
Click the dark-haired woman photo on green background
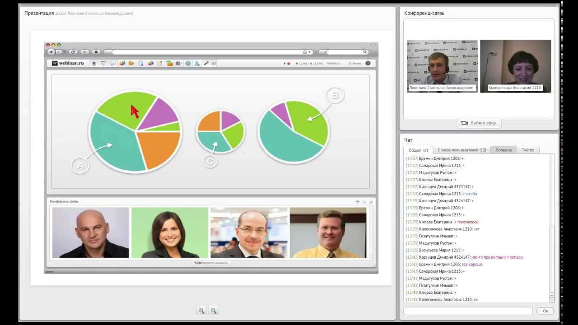pos(170,232)
